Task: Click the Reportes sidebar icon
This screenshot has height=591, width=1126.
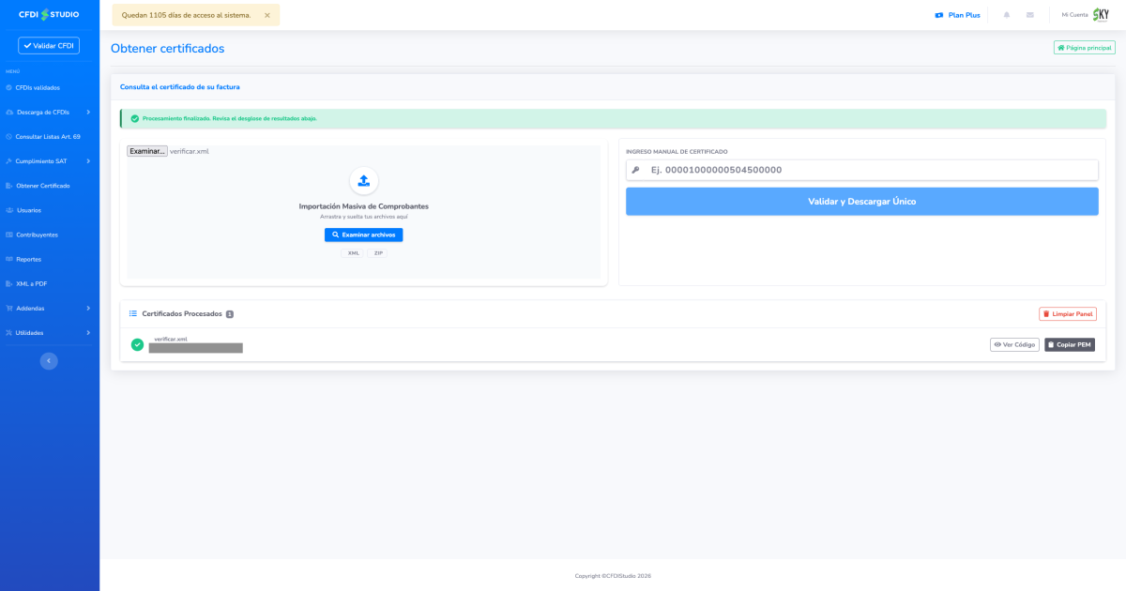Action: [x=9, y=259]
